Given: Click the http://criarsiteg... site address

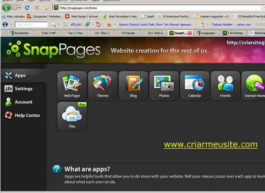Looking at the screenshot, I should pyautogui.click(x=246, y=42).
